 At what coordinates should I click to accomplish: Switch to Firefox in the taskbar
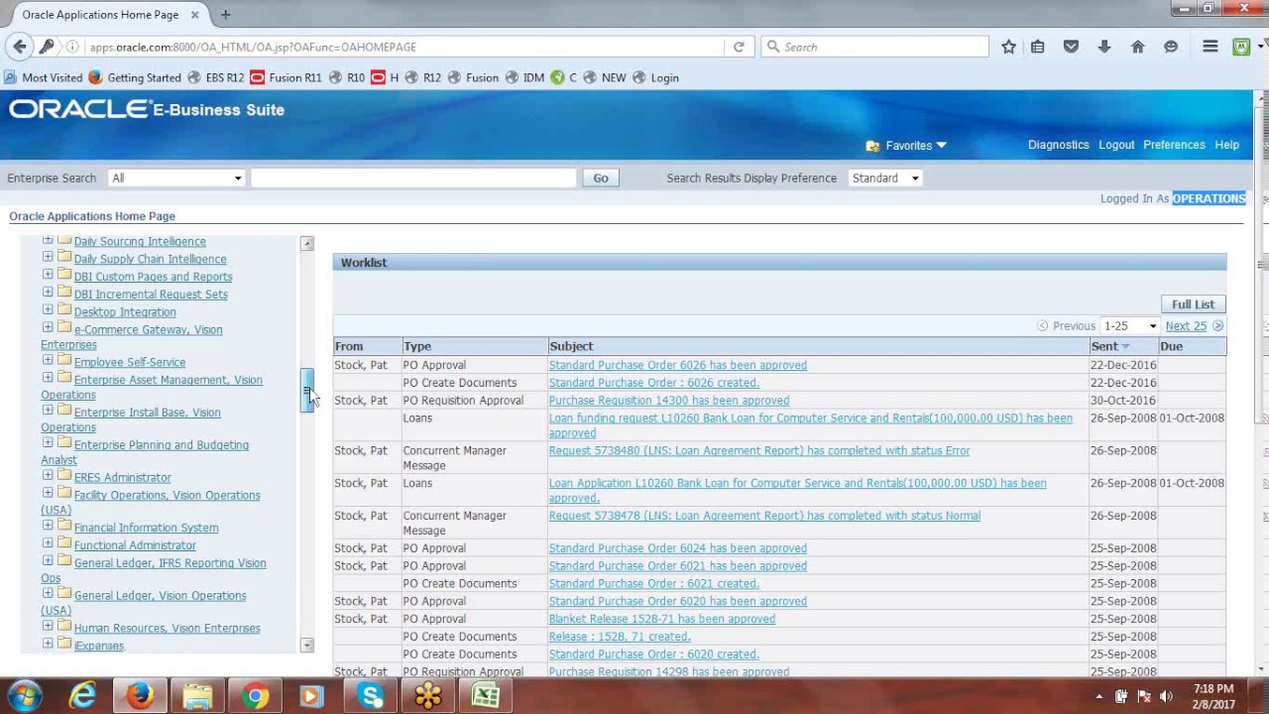point(140,696)
